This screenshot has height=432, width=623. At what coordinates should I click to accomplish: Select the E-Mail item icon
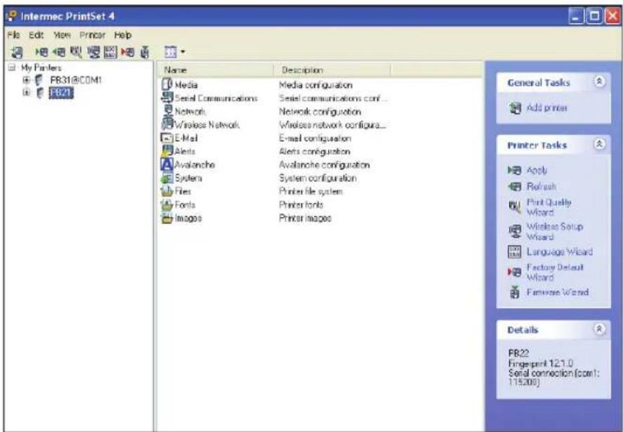coord(167,138)
